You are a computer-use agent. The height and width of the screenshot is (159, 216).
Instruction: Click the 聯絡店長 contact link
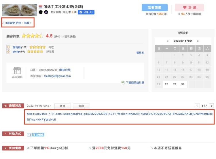click(x=65, y=70)
